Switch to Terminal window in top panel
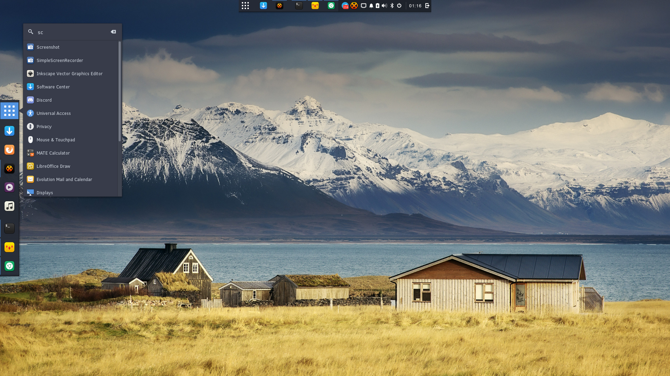Screen dimensions: 670x376 click(299, 6)
